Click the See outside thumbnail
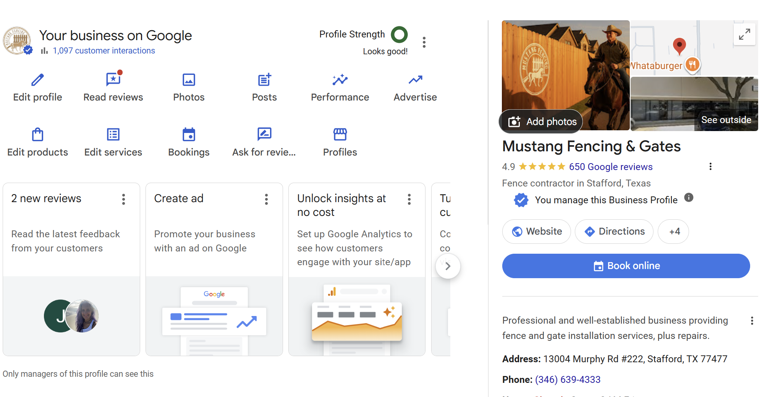Screen dimensions: 770x397 pyautogui.click(x=694, y=104)
